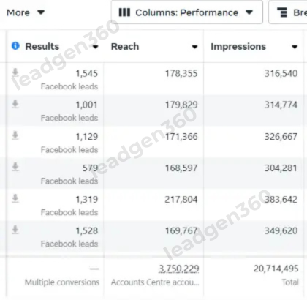Open the Impressions column dropdown arrow
This screenshot has height=300, width=307.
pos(295,47)
